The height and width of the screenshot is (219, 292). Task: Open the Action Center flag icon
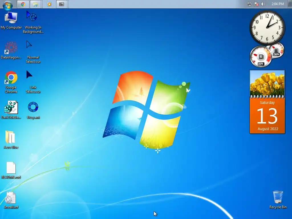point(256,4)
